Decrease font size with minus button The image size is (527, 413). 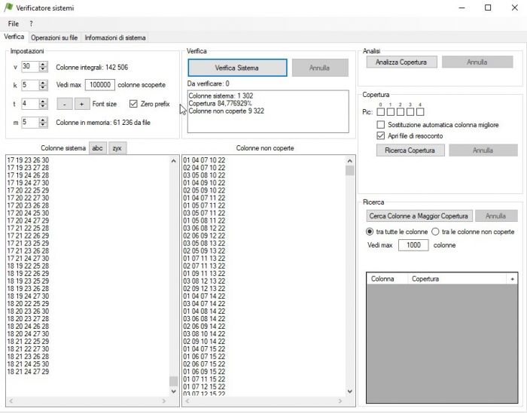click(65, 104)
